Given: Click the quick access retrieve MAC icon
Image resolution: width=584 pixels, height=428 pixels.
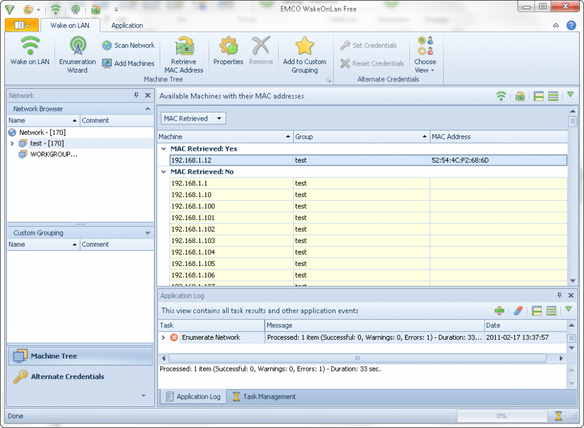Looking at the screenshot, I should tap(96, 9).
